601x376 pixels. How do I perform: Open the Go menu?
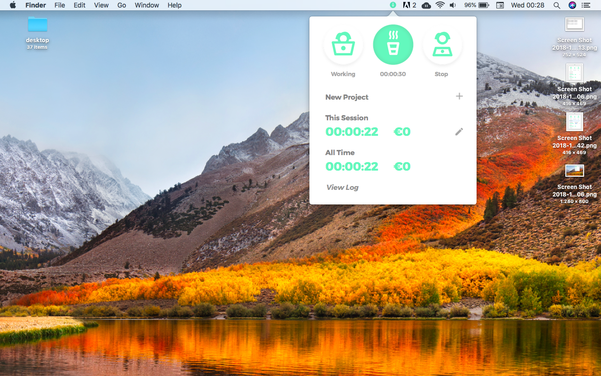[x=122, y=5]
